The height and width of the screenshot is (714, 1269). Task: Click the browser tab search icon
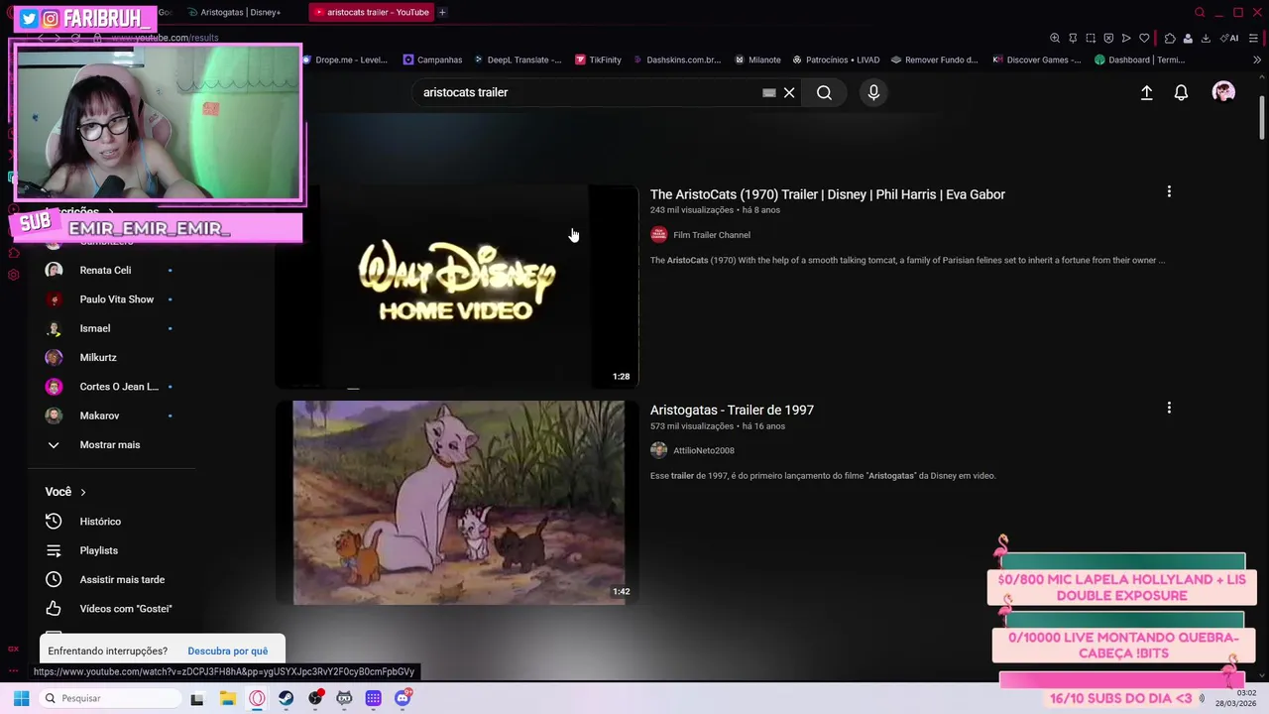coord(1200,12)
